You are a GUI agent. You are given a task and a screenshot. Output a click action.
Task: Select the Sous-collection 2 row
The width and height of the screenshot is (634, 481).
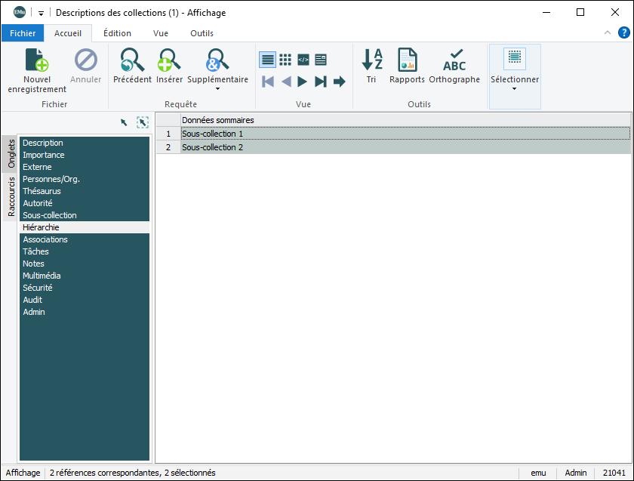(212, 147)
